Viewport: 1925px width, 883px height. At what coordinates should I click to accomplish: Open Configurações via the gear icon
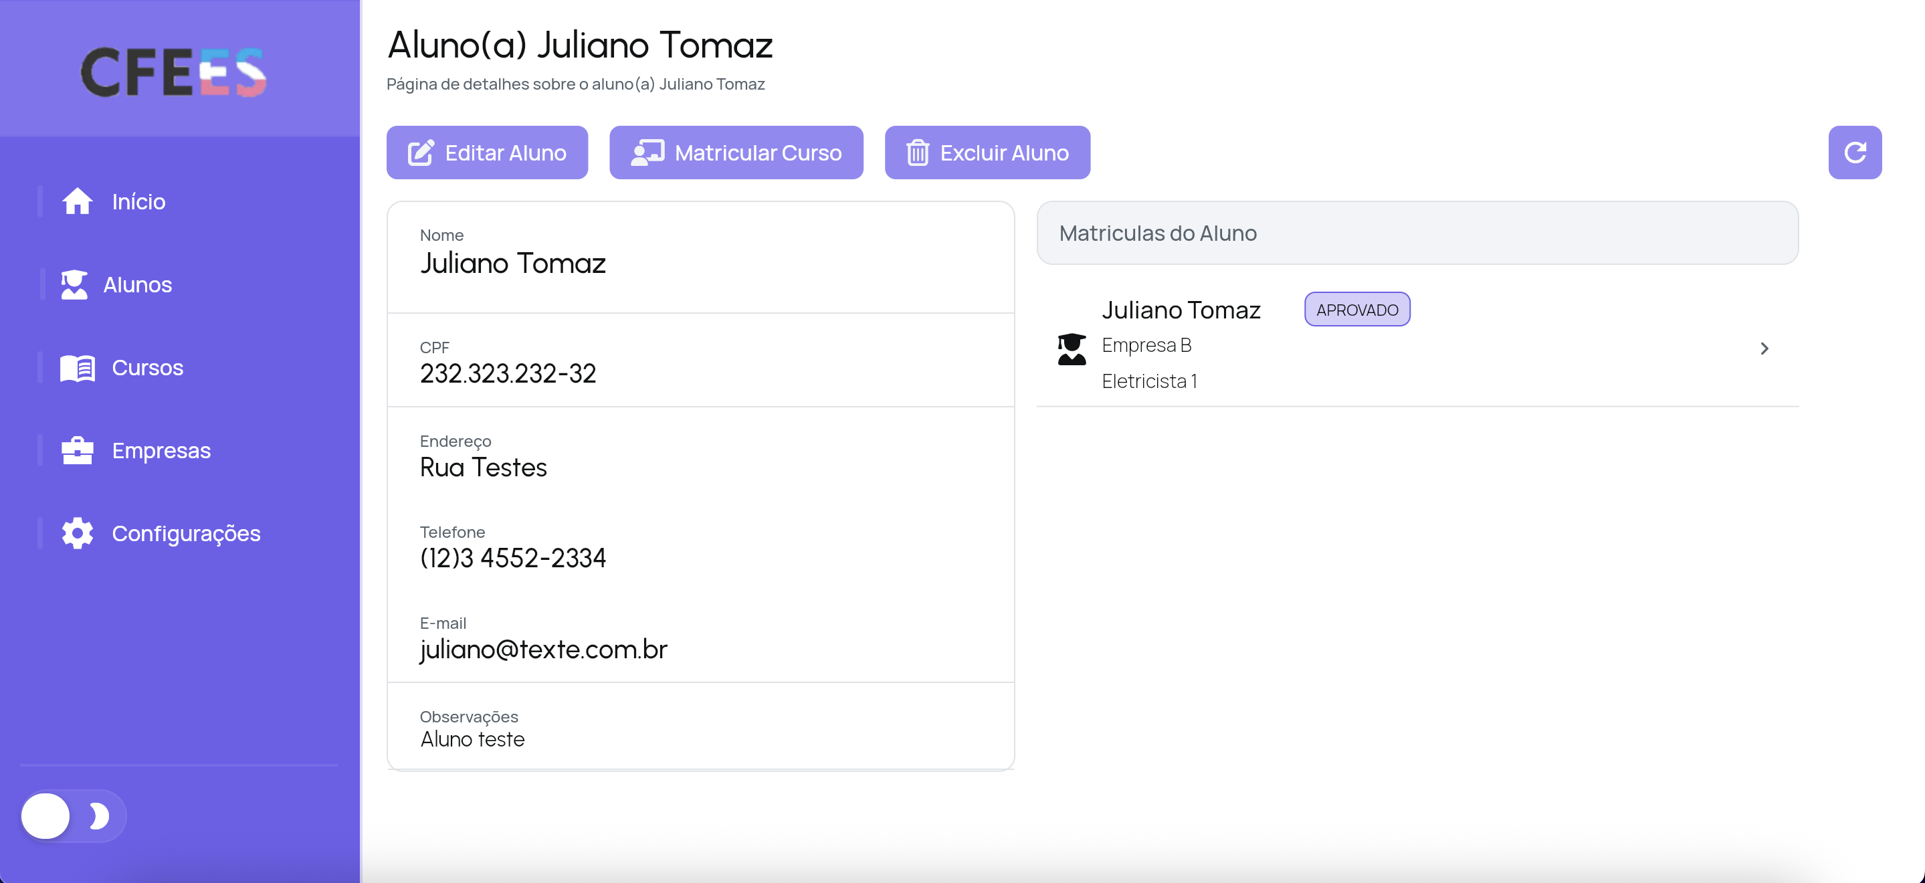click(76, 533)
